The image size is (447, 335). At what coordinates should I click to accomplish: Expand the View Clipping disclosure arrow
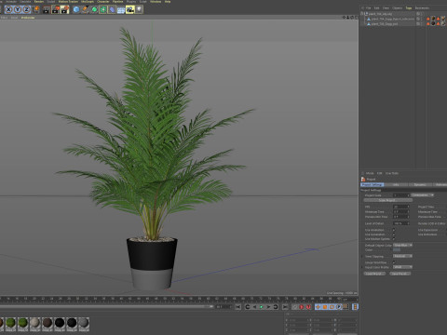[362, 257]
